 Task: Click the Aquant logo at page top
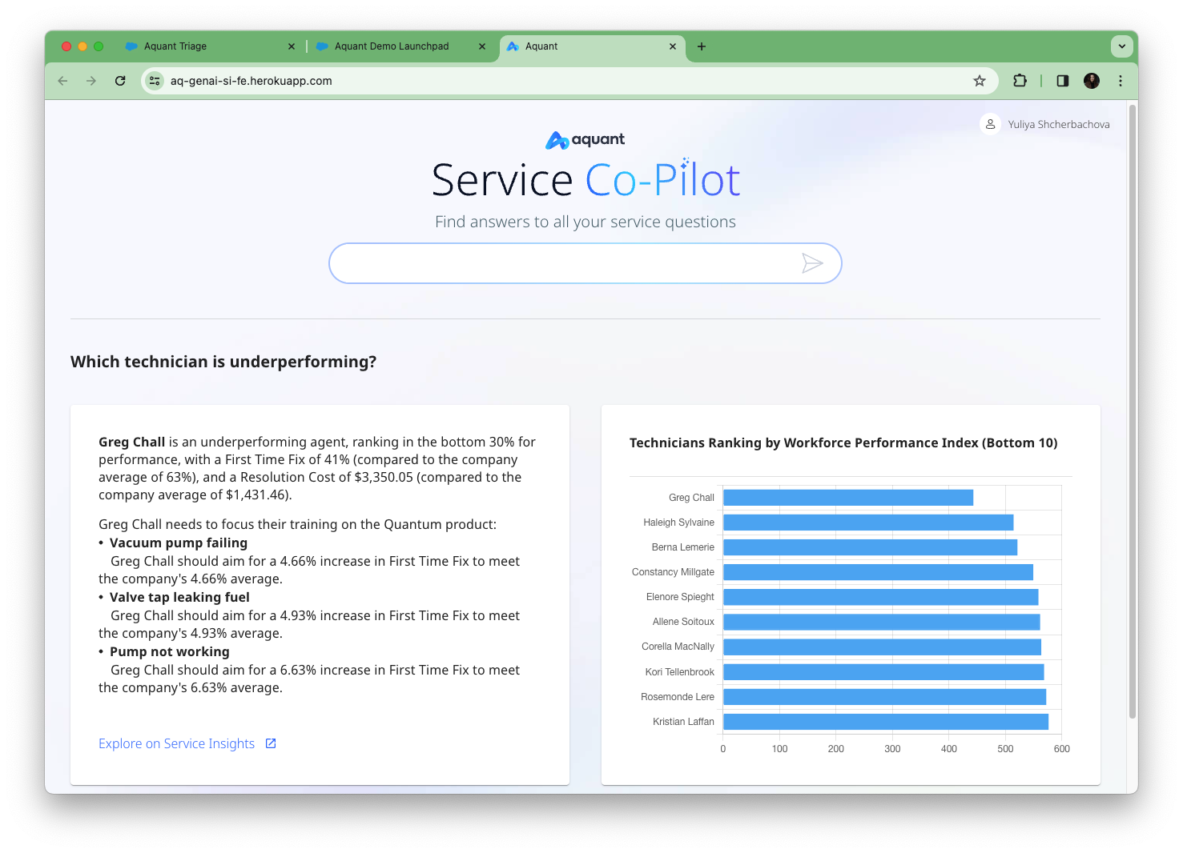[x=585, y=140]
